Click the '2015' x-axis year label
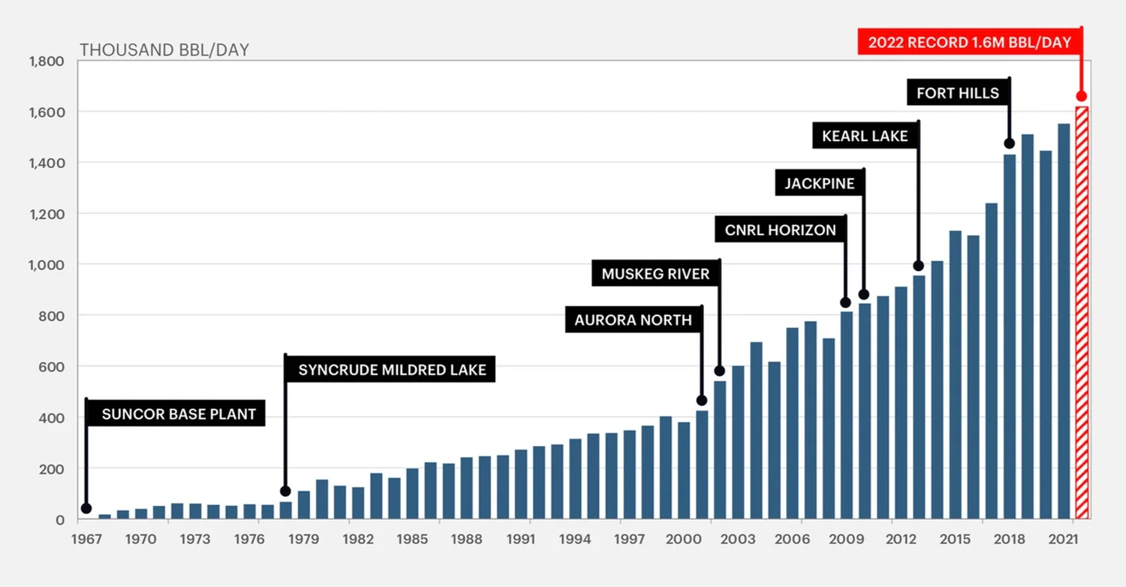Screen dimensions: 1126x587 pos(955,539)
